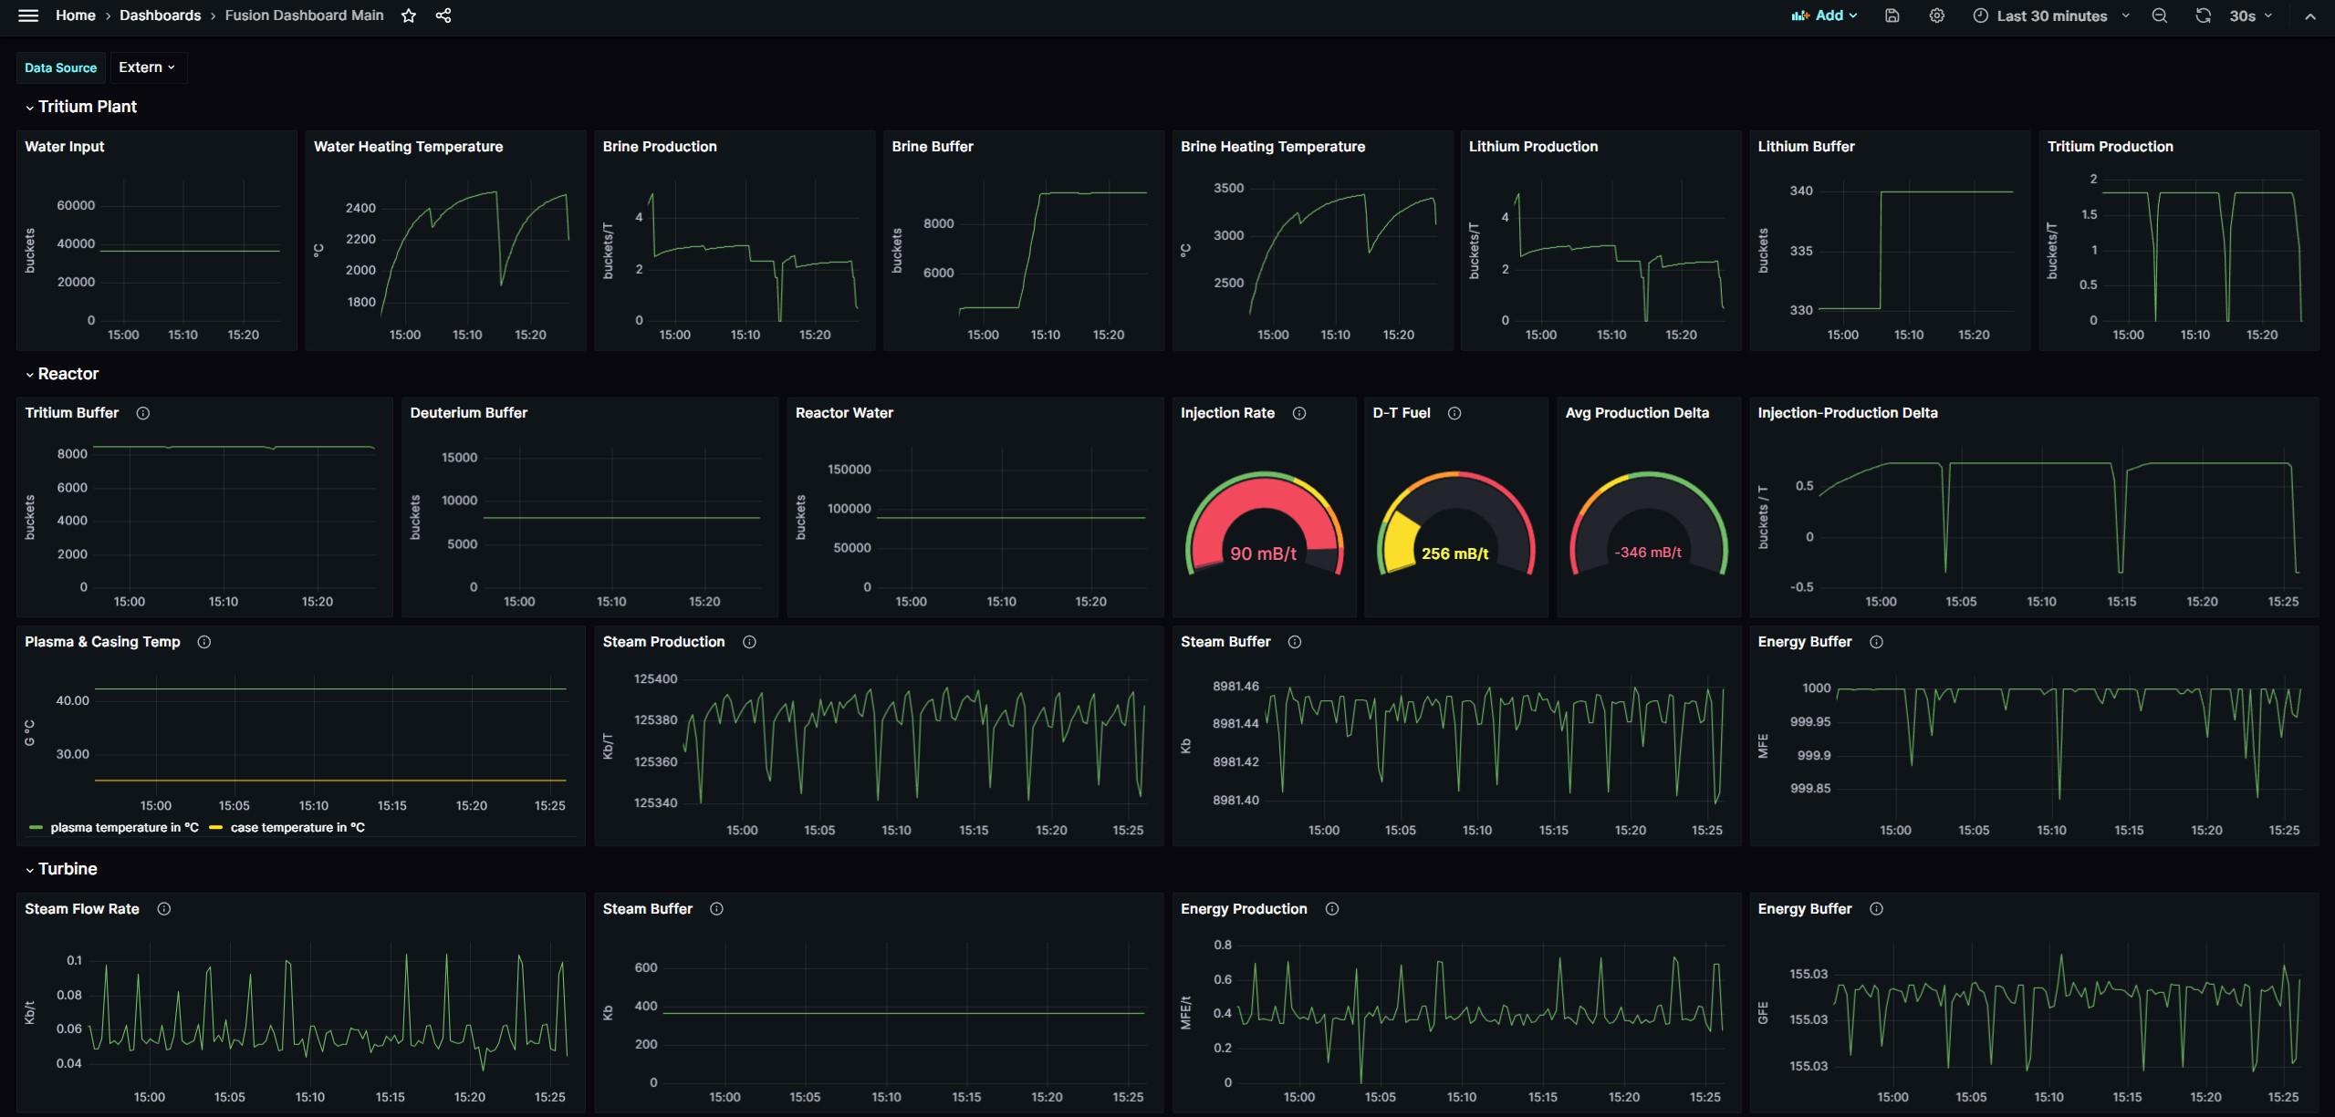Show info for Turbine Energy Buffer panel
2335x1117 pixels.
click(x=1876, y=909)
